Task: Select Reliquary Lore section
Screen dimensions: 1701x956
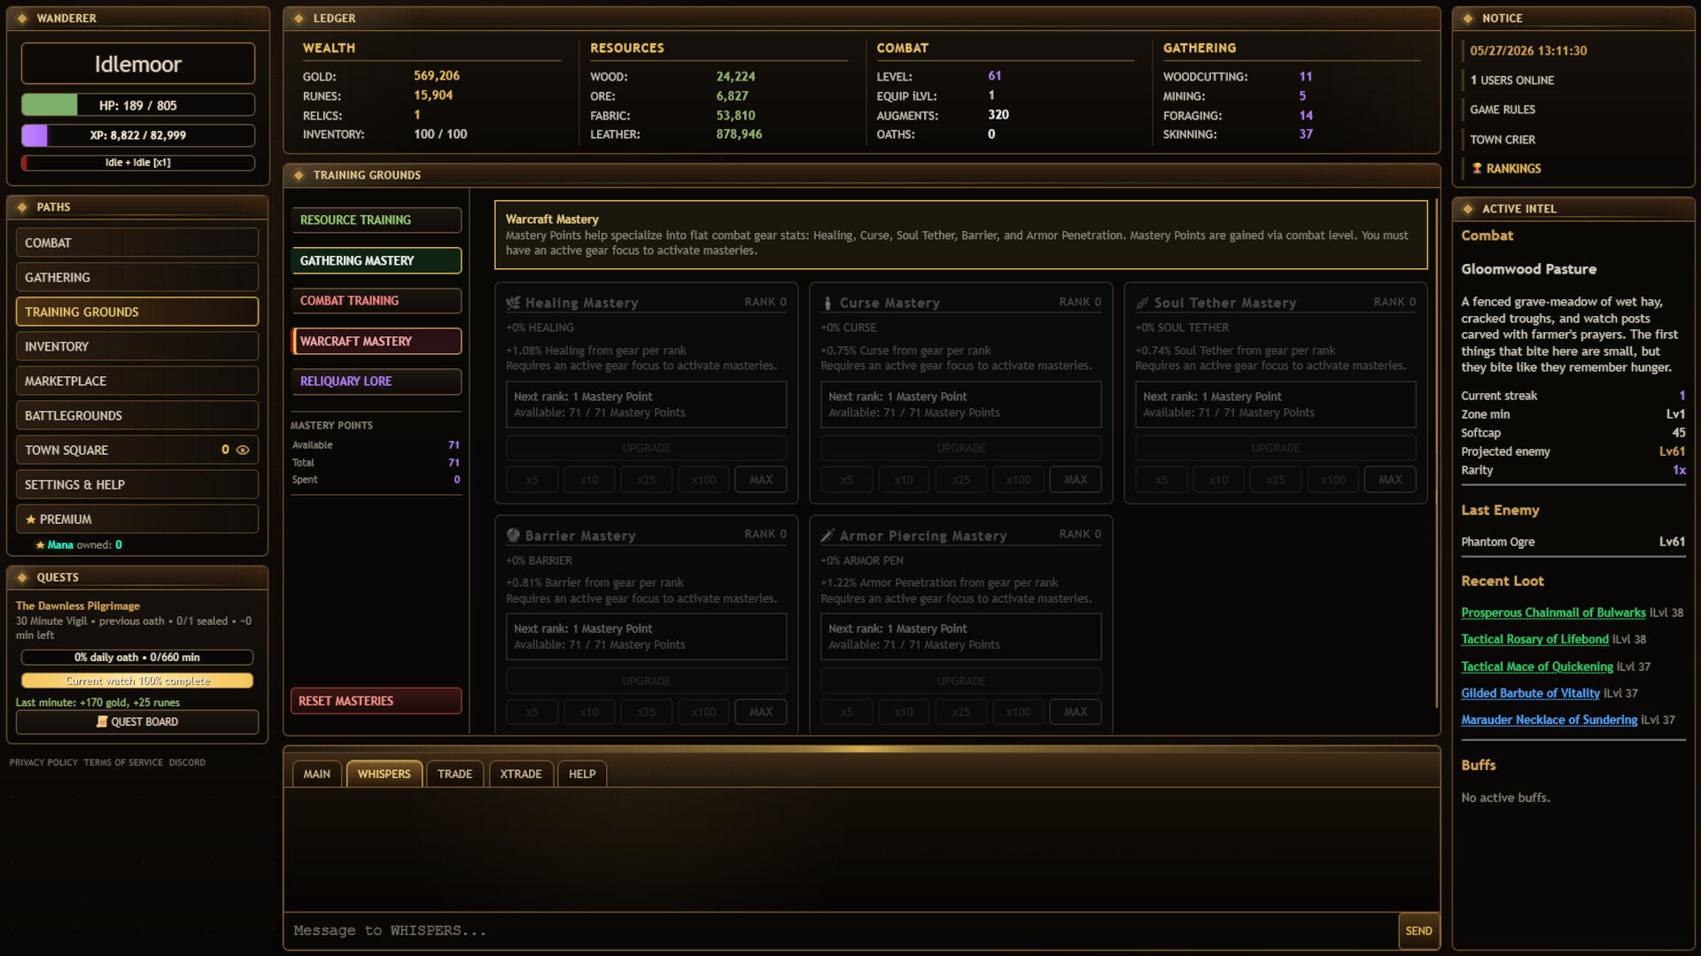Action: coord(377,382)
